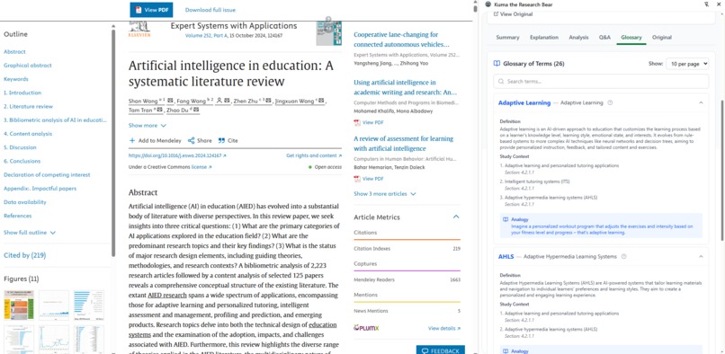Open the second figure thumbnail in first row
This screenshot has width=725, height=354.
tap(54, 305)
